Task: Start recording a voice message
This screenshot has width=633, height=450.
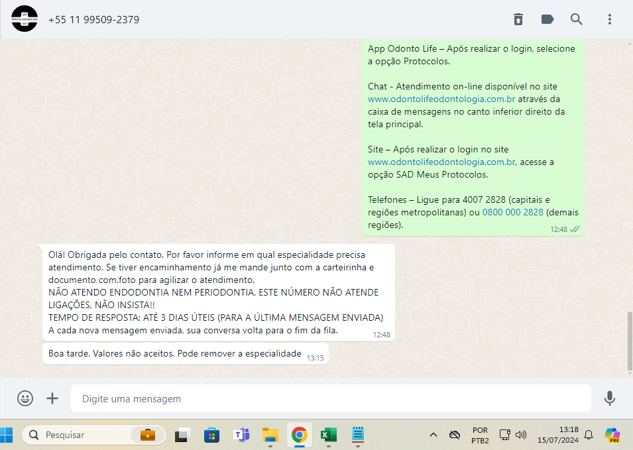Action: (609, 398)
